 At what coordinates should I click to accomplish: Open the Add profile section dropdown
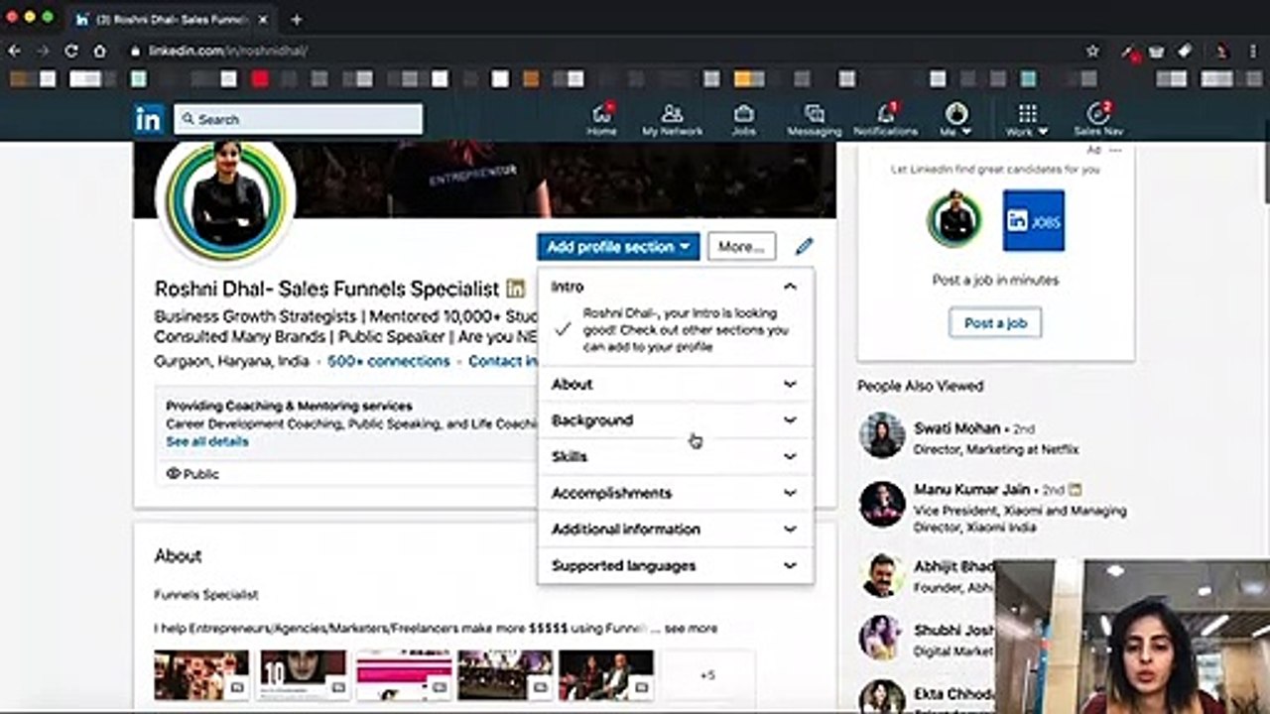pyautogui.click(x=618, y=247)
